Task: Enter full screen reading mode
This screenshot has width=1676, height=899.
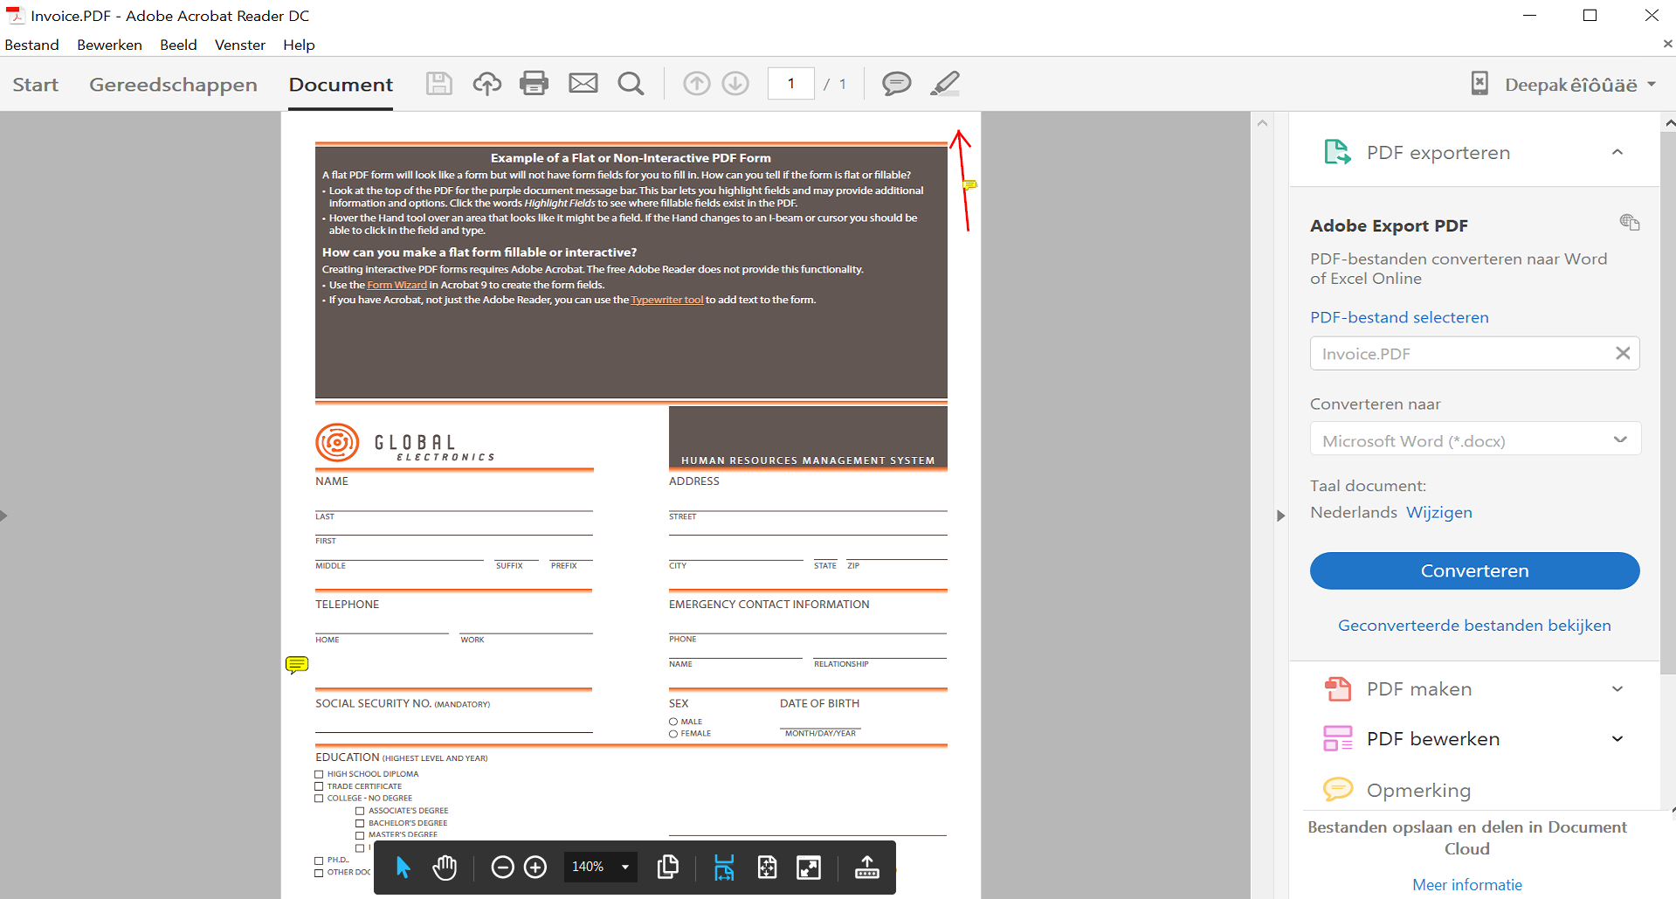Action: click(x=809, y=867)
